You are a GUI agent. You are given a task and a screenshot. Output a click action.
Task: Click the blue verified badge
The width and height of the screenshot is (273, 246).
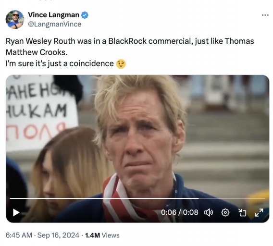(x=85, y=15)
